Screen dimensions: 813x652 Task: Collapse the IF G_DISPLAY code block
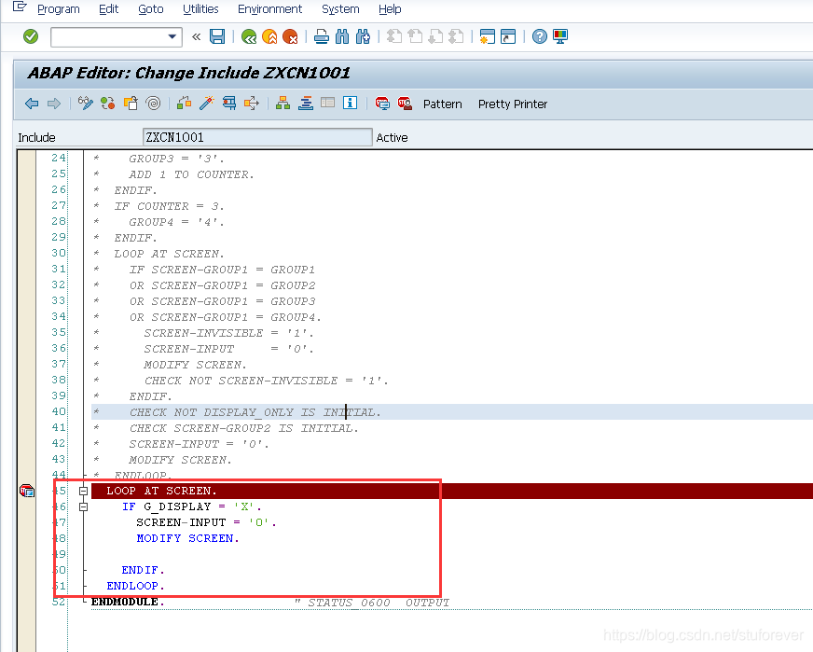click(x=84, y=506)
